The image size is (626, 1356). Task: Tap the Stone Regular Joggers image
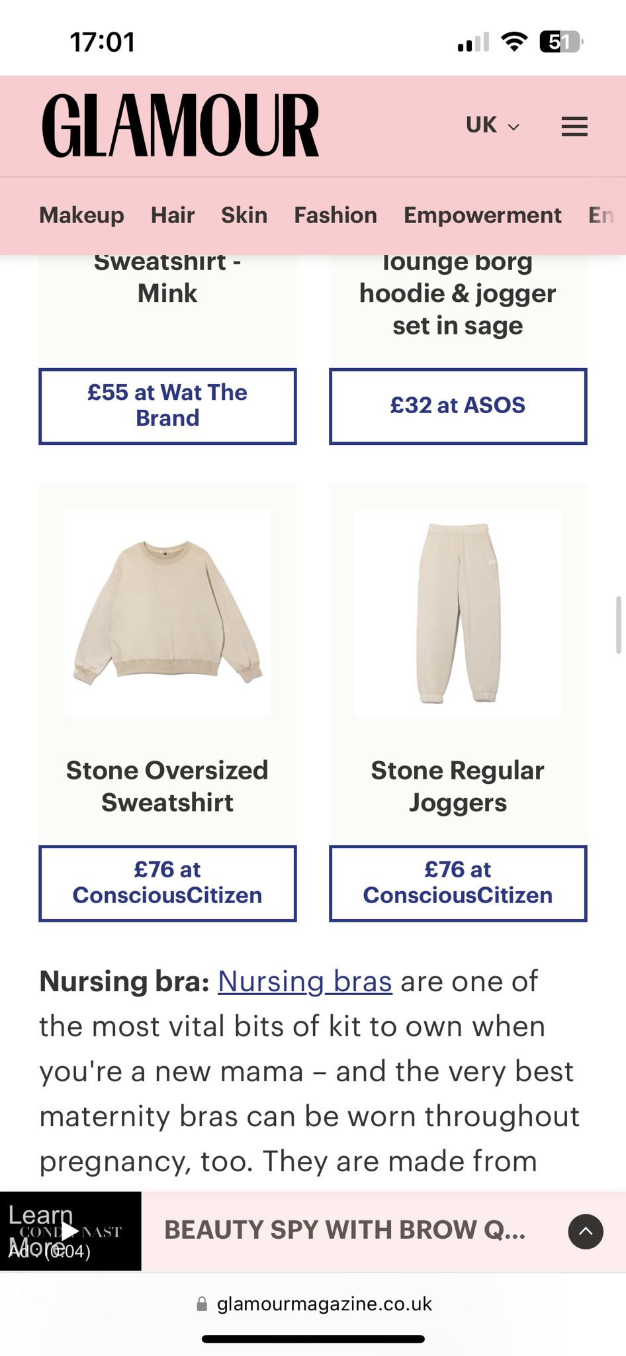(x=457, y=612)
